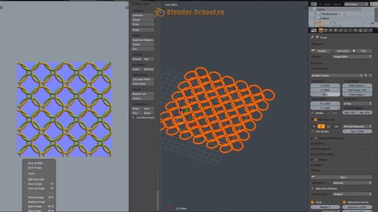378x212 pixels.
Task: Open the outliner editor type icon
Action: (x=314, y=4)
